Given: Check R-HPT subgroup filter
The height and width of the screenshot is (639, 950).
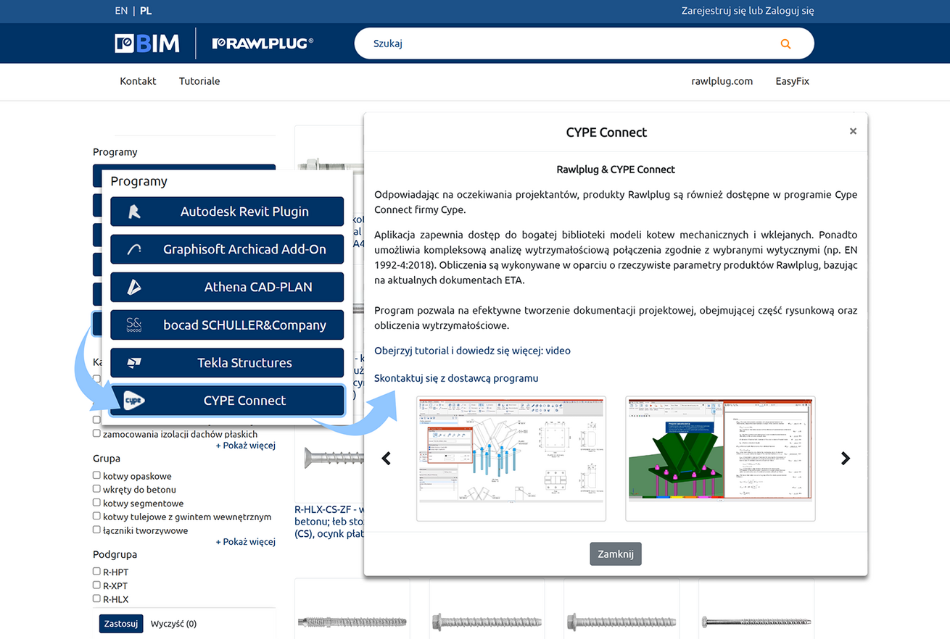Looking at the screenshot, I should (x=96, y=572).
